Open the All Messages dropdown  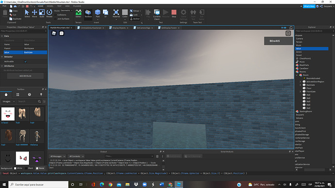(x=57, y=156)
